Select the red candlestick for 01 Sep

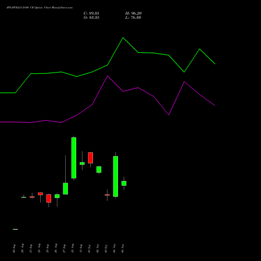[90, 158]
